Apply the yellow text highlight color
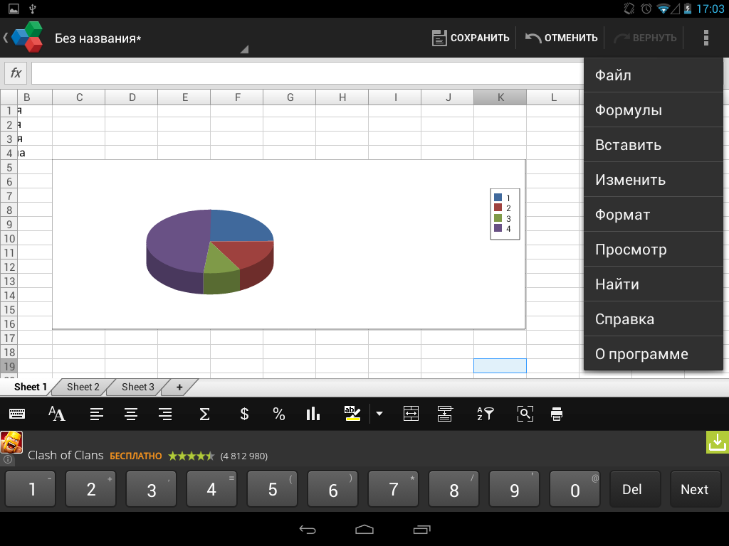 click(x=353, y=414)
